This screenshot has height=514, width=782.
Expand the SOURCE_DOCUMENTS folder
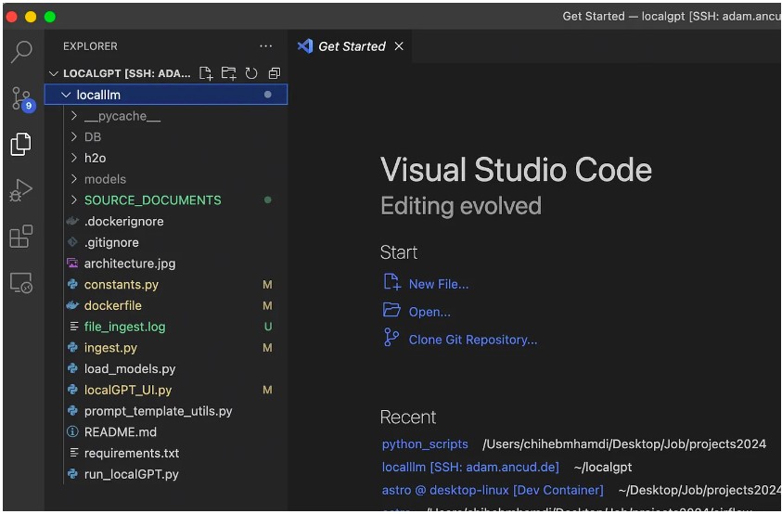point(152,200)
